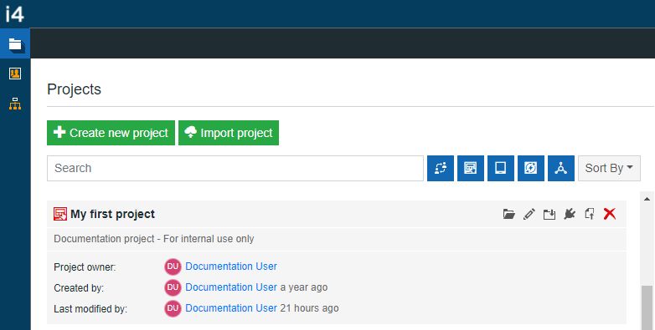Toggle the SCADA display filter button
655x330 pixels.
pyautogui.click(x=471, y=168)
